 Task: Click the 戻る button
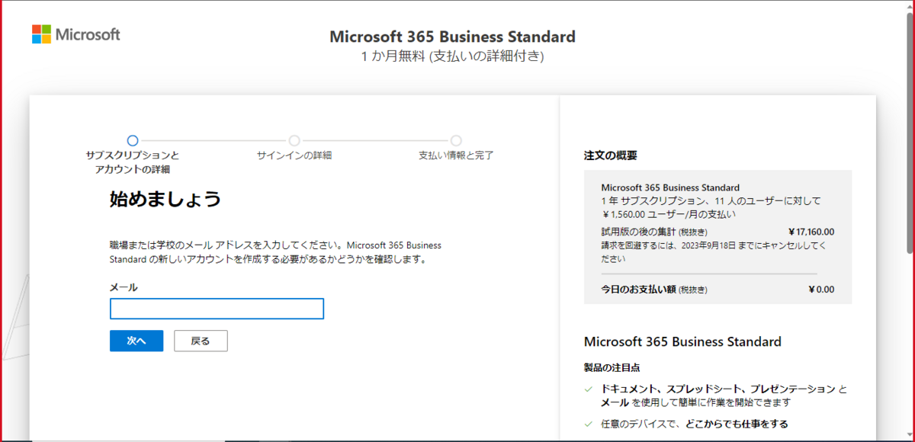(201, 341)
